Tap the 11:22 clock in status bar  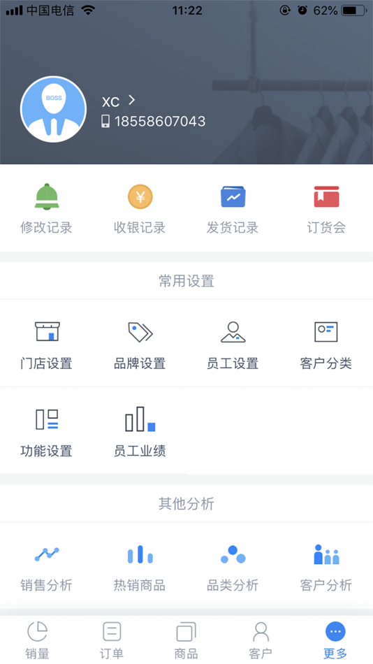click(x=186, y=10)
